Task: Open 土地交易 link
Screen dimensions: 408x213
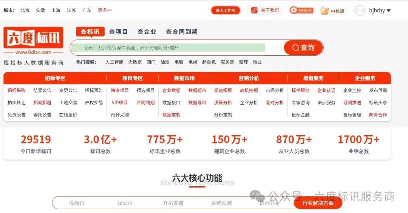Action: tap(68, 103)
